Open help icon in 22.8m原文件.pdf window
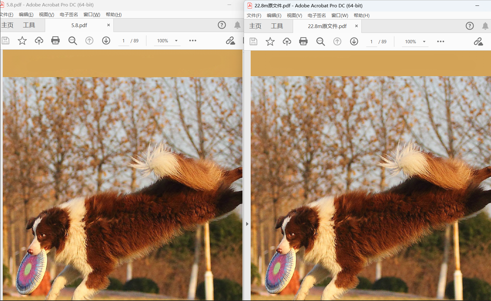This screenshot has height=301, width=491. pos(470,26)
